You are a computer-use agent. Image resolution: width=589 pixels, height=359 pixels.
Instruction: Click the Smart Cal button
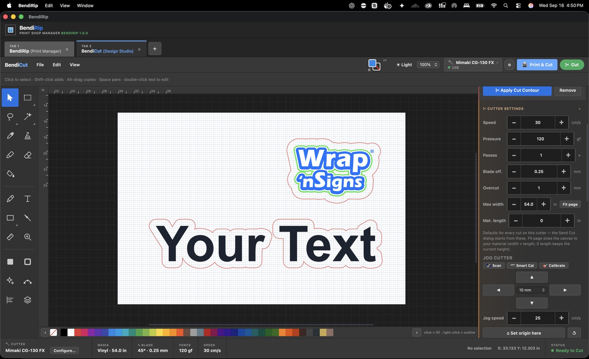click(522, 266)
